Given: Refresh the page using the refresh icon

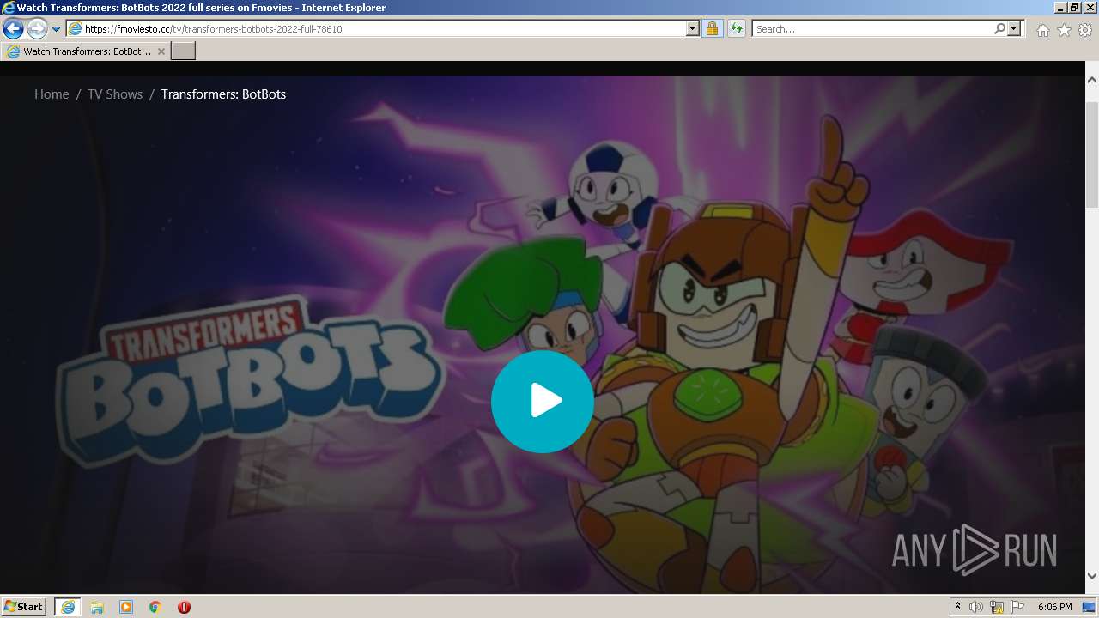Looking at the screenshot, I should (x=736, y=28).
